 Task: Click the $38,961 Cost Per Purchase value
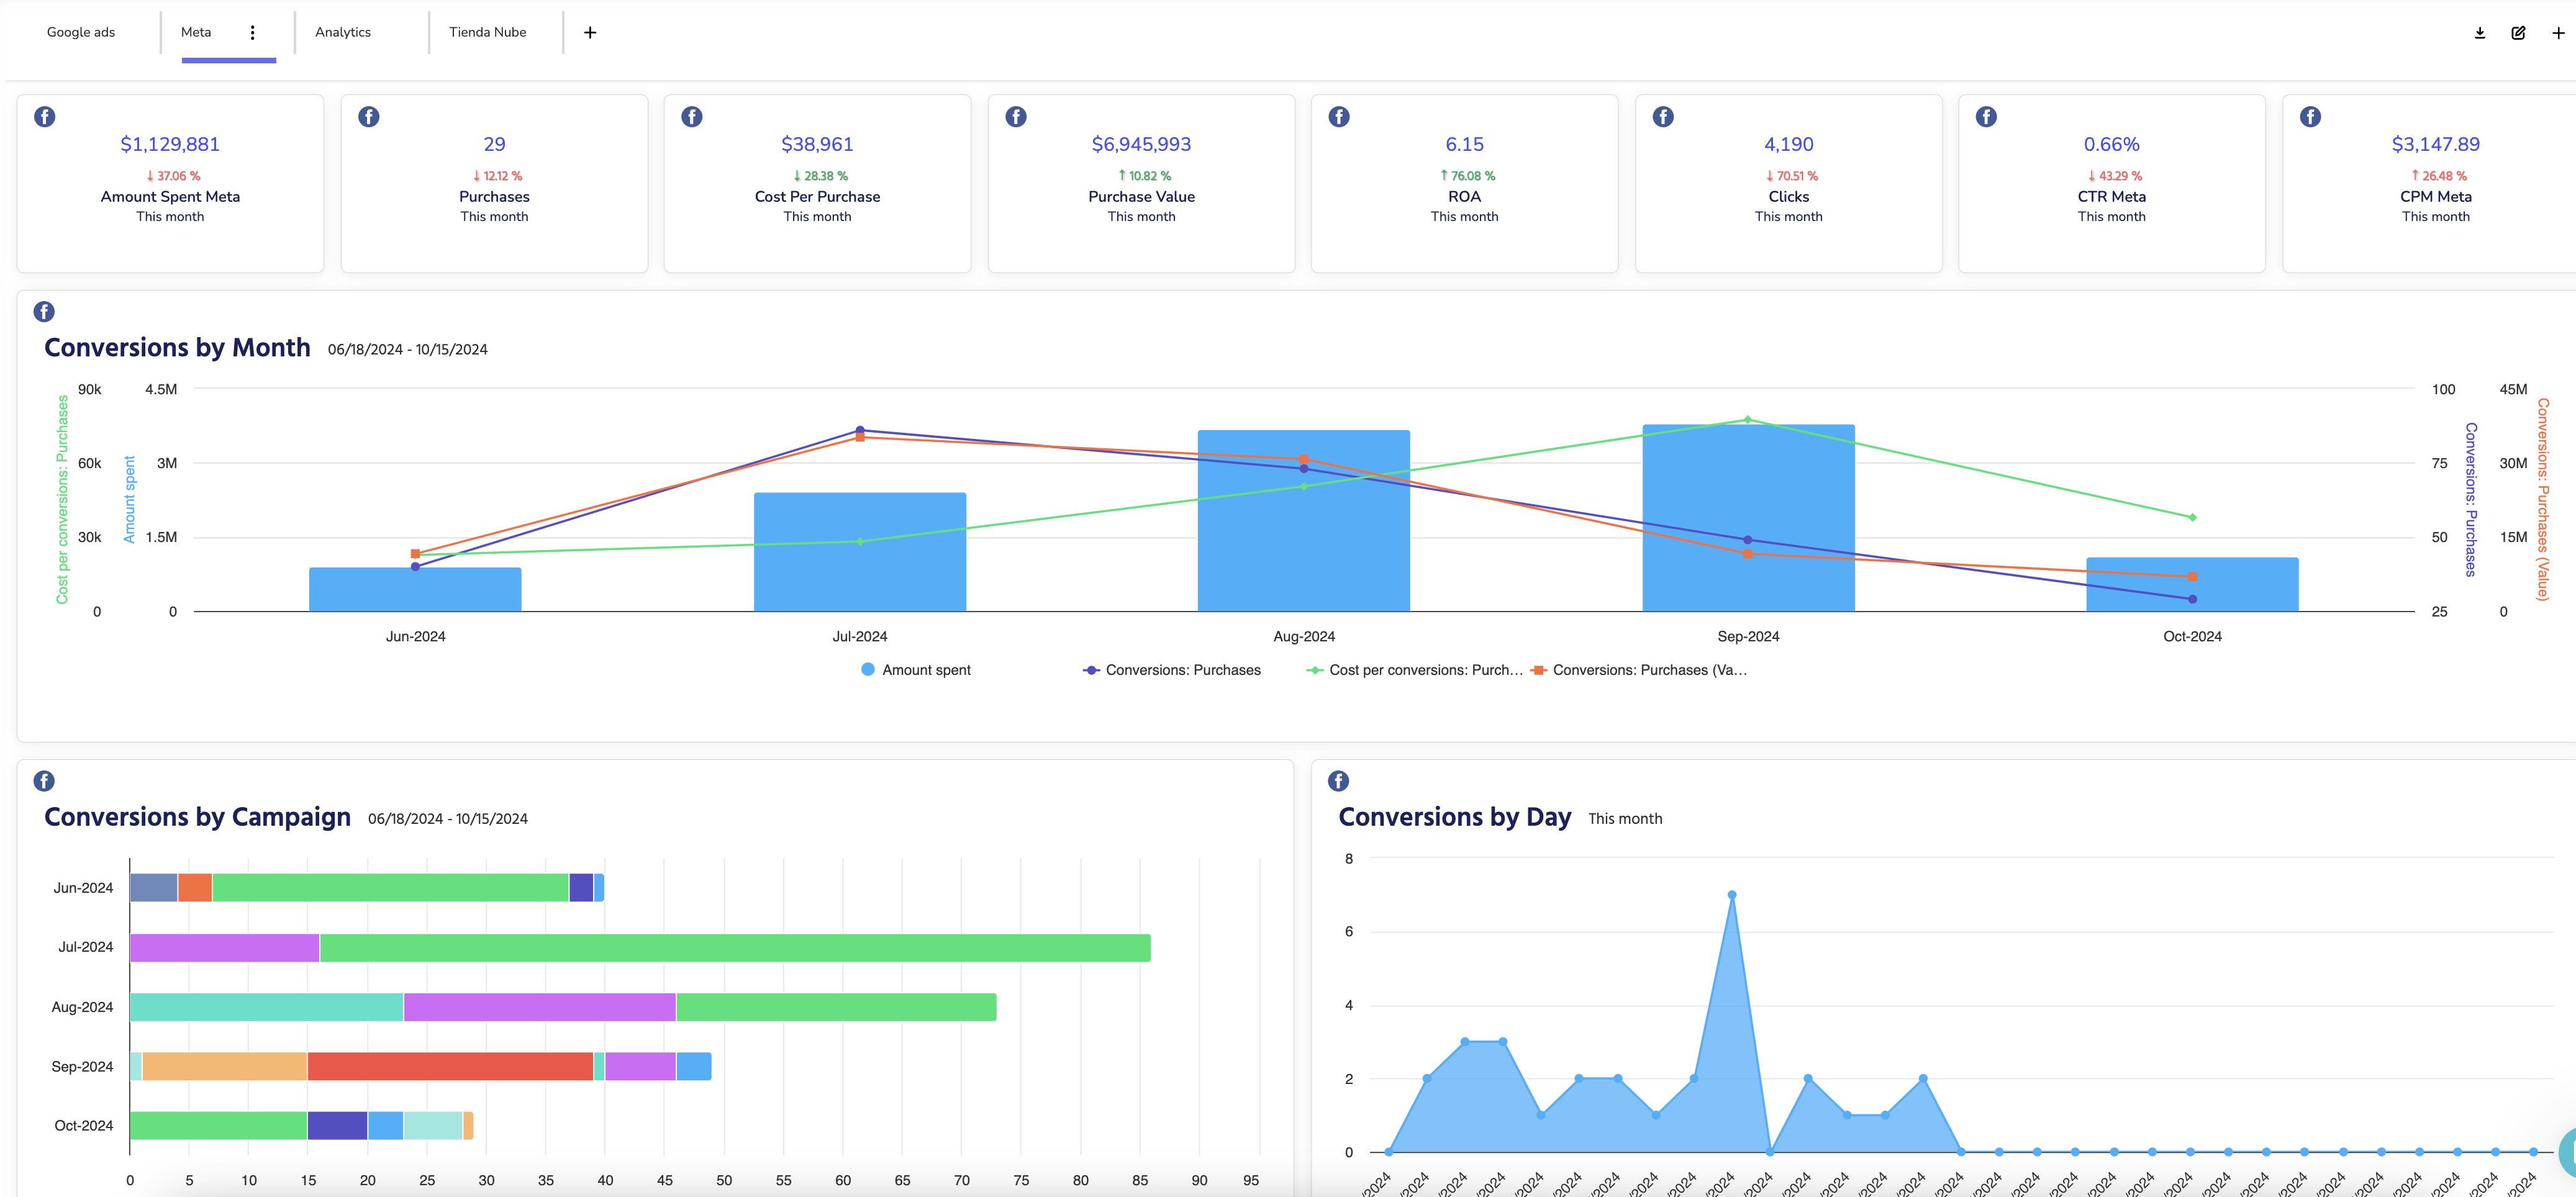[x=817, y=144]
